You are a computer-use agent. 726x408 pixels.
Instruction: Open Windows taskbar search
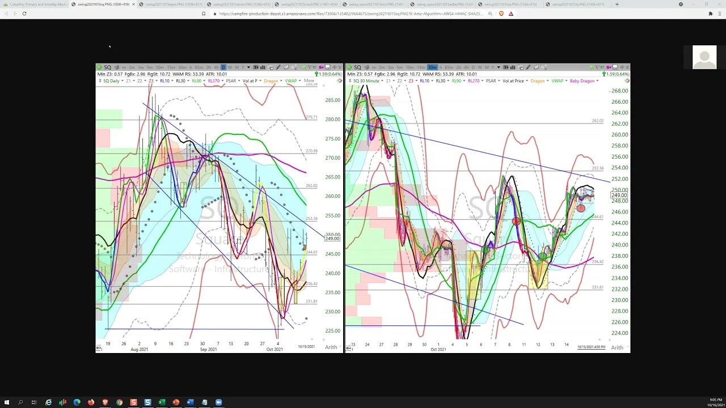20,402
